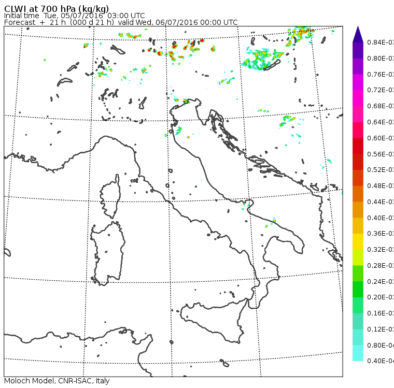Click the 0.40E-04 colorbar label

coord(381,361)
